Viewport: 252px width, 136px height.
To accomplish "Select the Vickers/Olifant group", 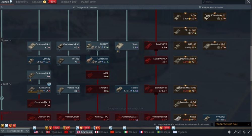I will [68, 118].
